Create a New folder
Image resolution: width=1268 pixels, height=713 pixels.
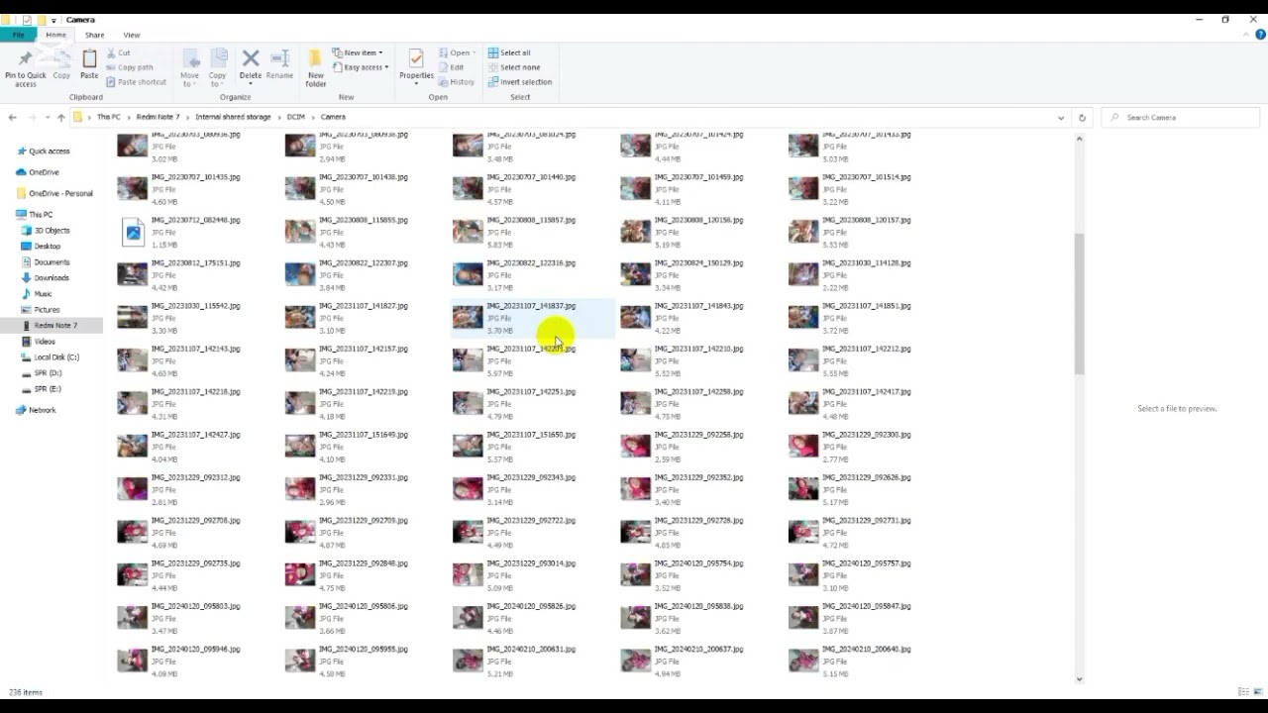click(x=315, y=67)
